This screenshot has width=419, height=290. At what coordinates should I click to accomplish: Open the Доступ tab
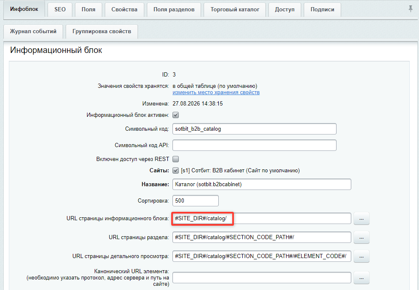coord(284,9)
